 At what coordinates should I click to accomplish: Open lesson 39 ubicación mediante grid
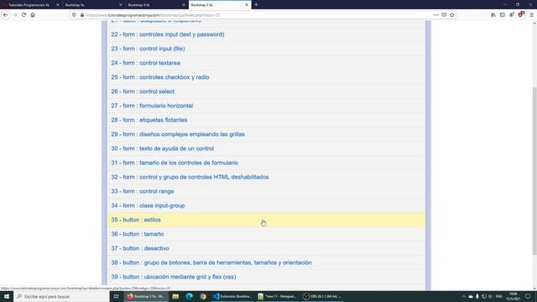point(174,277)
